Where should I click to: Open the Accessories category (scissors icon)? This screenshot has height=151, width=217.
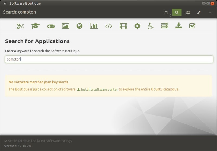pyautogui.click(x=20, y=26)
